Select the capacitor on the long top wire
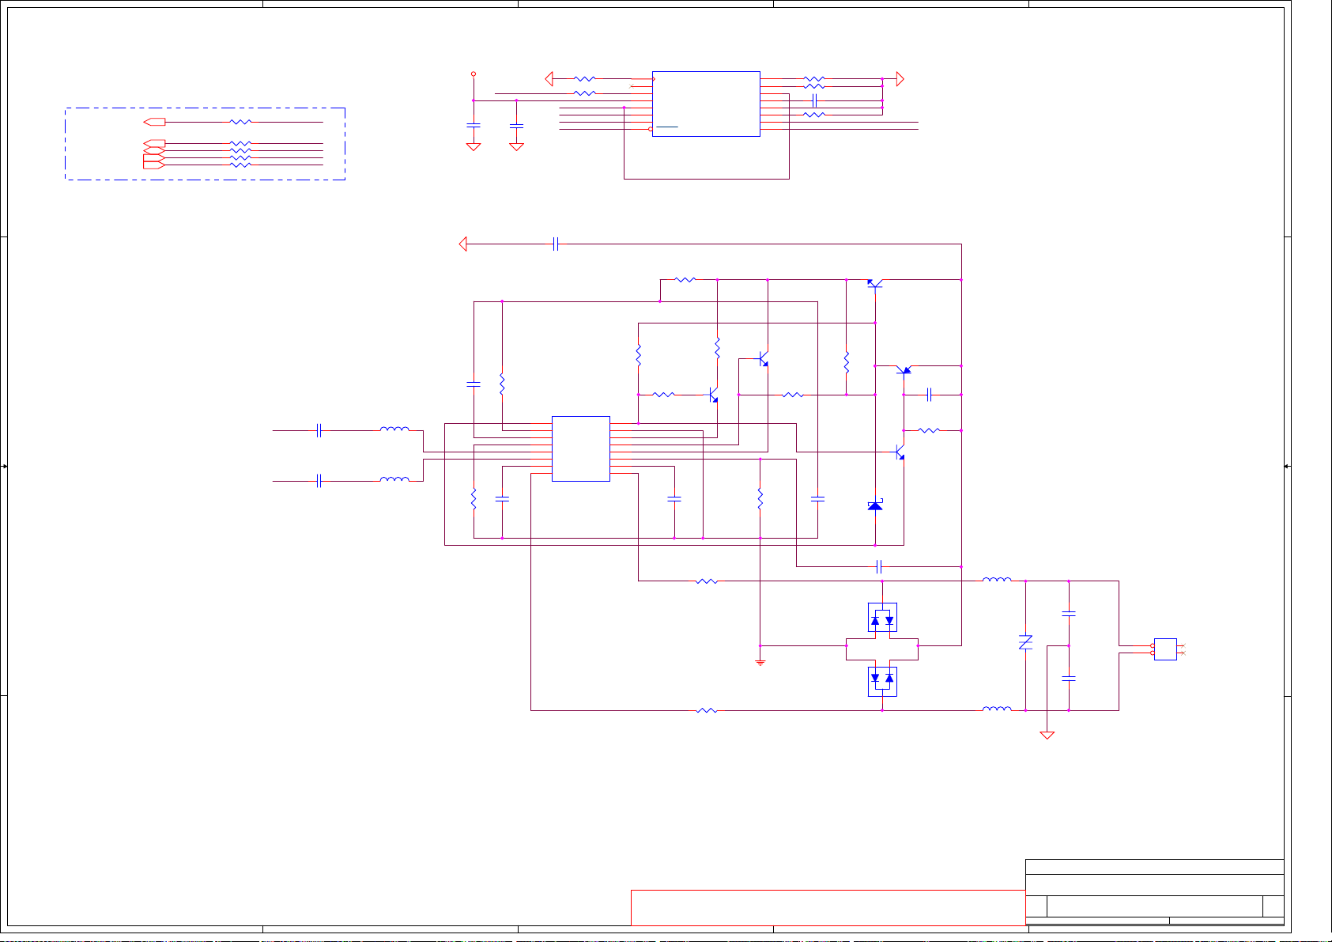The height and width of the screenshot is (942, 1332). tap(556, 245)
